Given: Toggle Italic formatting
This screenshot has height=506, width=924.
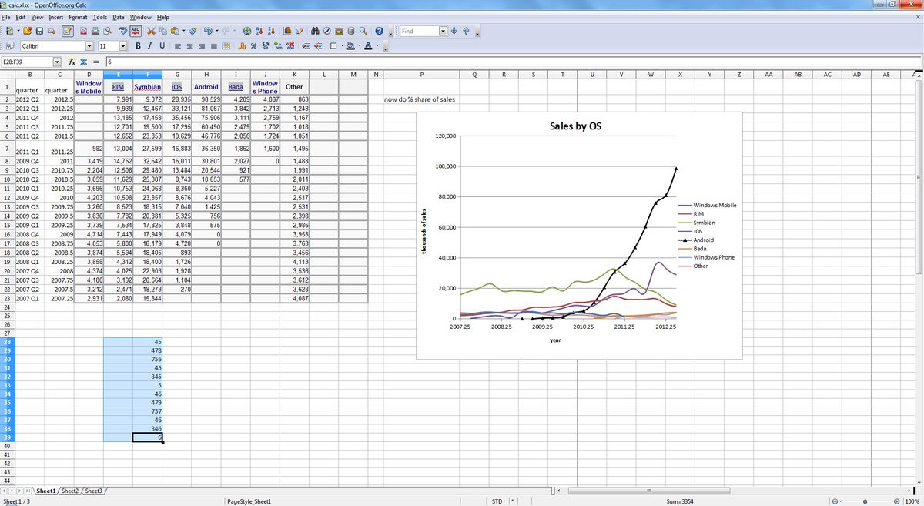Looking at the screenshot, I should click(149, 47).
